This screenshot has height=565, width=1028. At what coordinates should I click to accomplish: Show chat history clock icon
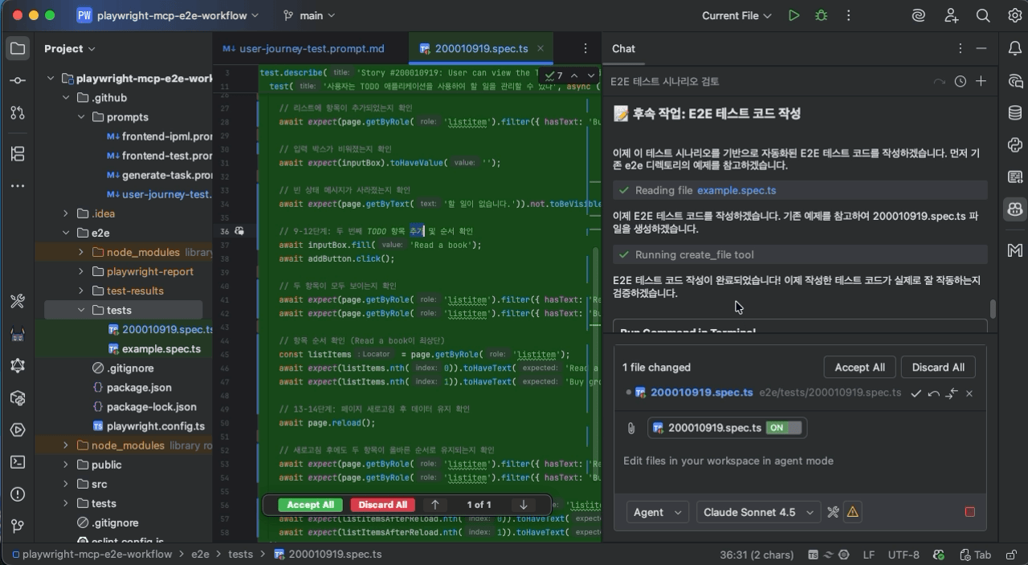(x=961, y=81)
